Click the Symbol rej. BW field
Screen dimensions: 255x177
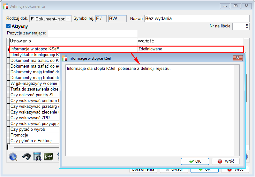(117, 19)
